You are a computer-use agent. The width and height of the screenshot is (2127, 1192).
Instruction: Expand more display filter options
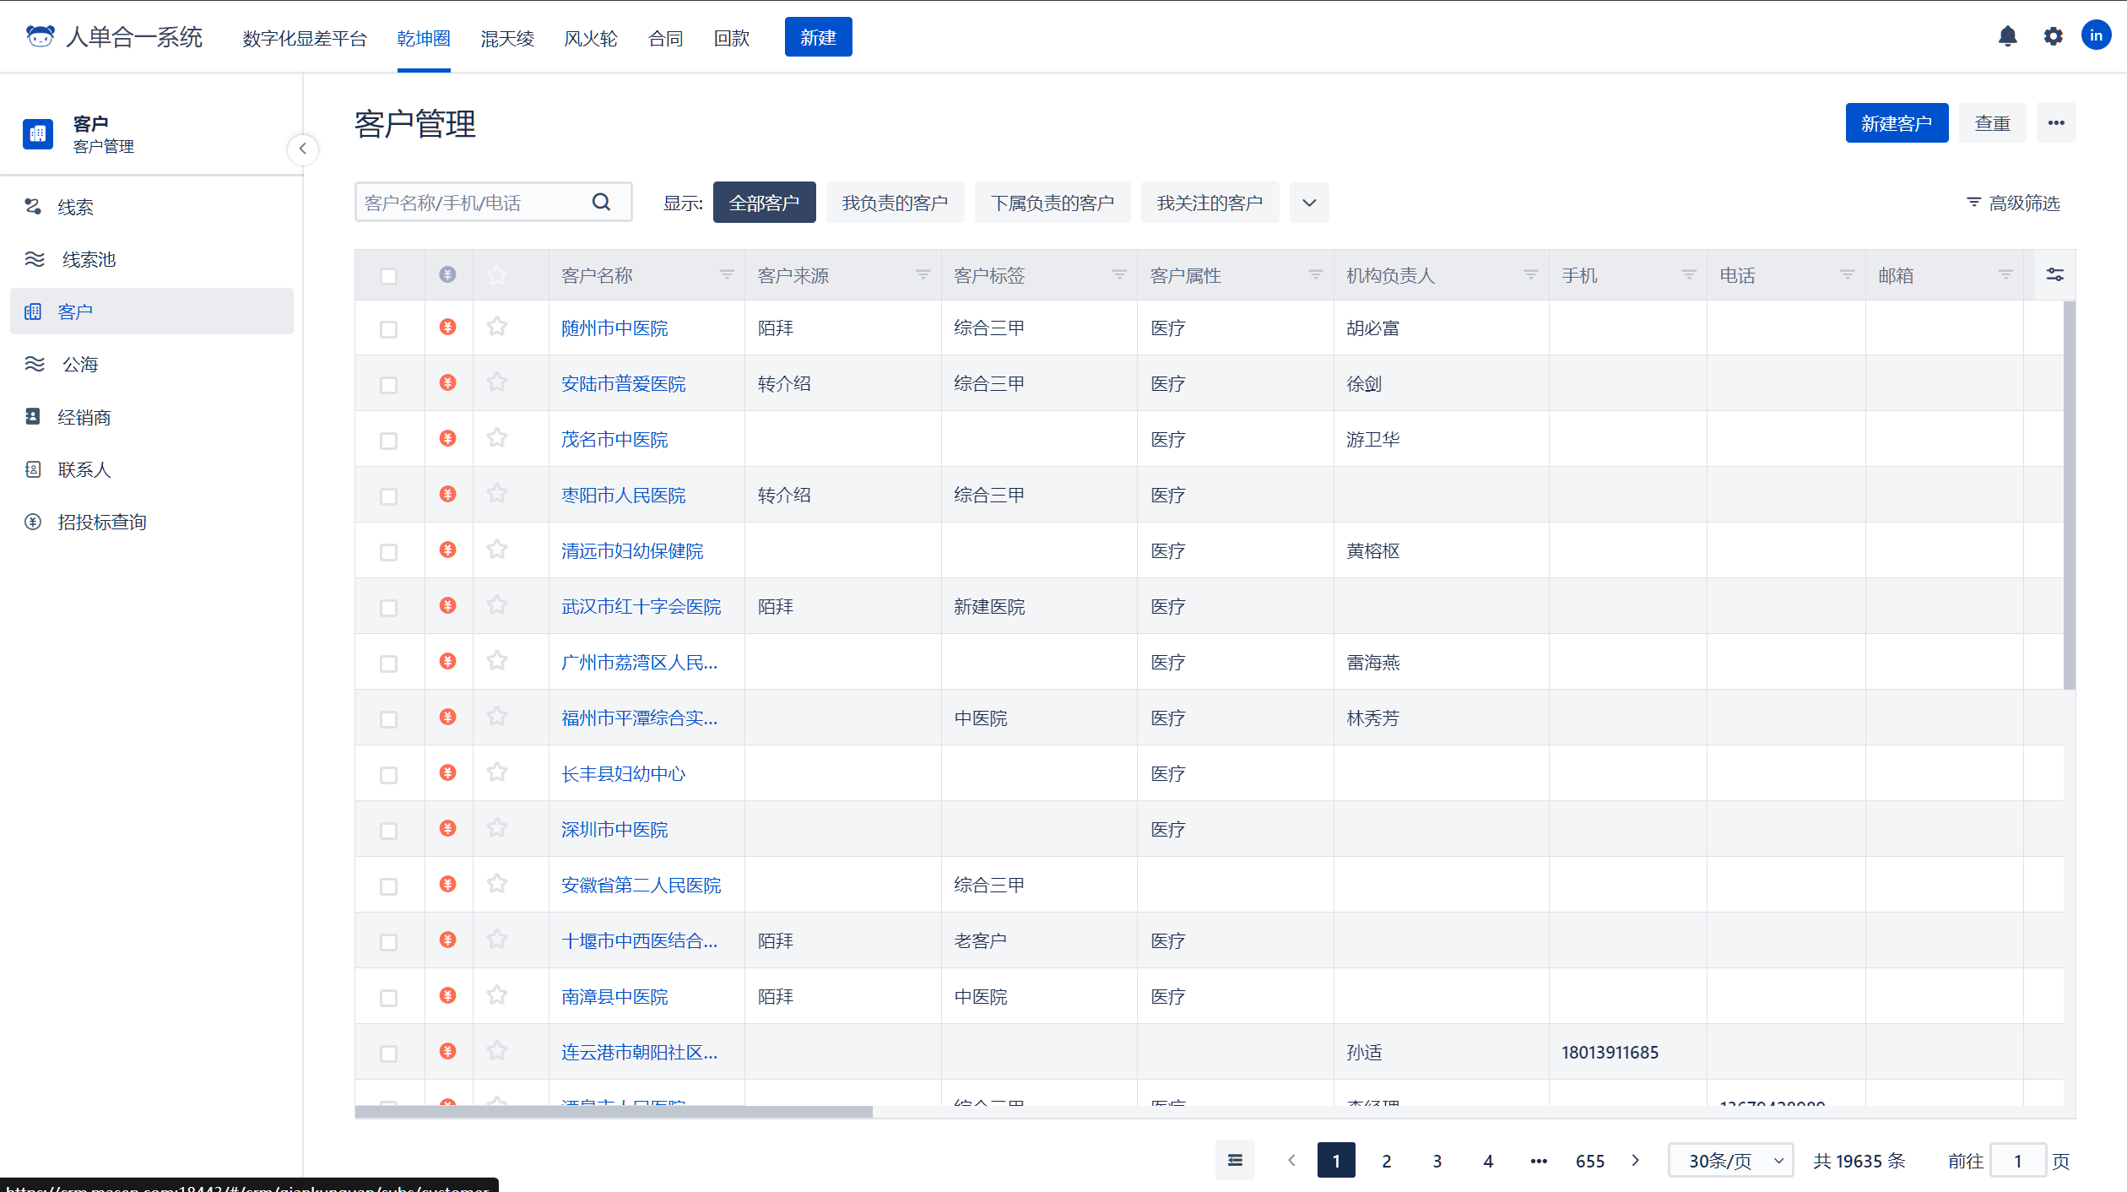pyautogui.click(x=1309, y=203)
